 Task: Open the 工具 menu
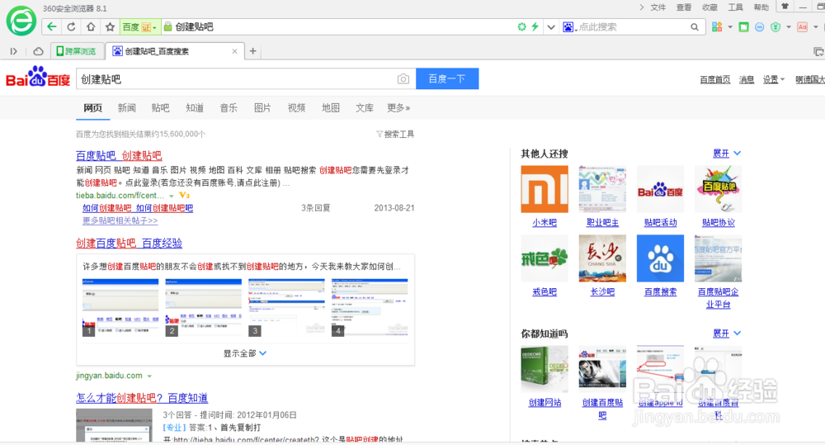[x=735, y=7]
